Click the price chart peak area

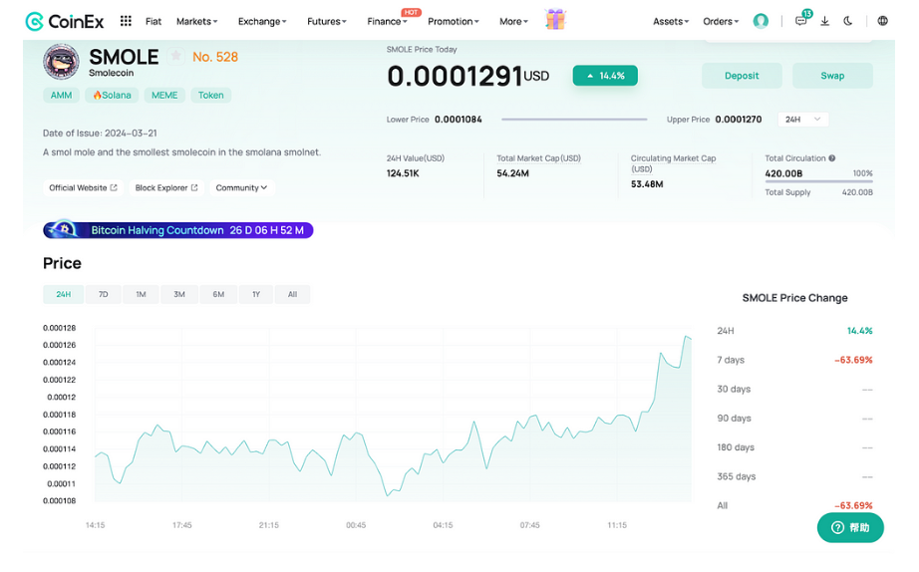click(687, 339)
